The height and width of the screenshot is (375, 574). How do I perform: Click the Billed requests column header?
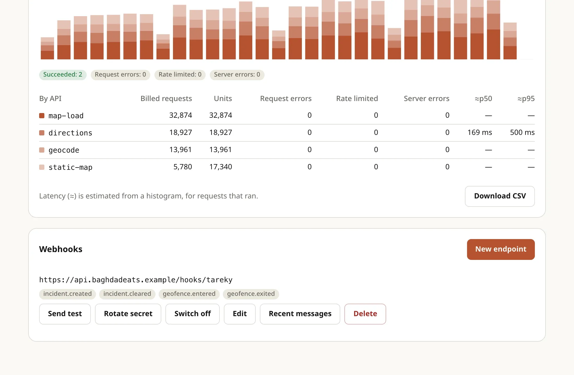[x=166, y=98]
